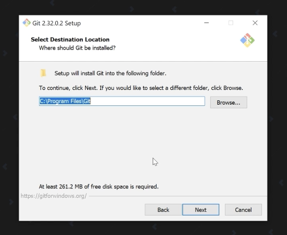Click the C:\Program Files\Git path field
Viewport: 287px width, 235px height.
coord(122,101)
